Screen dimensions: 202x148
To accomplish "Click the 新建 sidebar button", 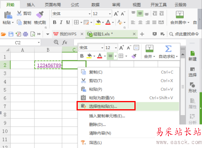I will tap(193, 56).
